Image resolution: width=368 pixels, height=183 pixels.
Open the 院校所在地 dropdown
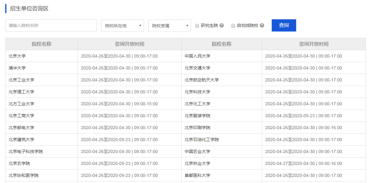123,26
